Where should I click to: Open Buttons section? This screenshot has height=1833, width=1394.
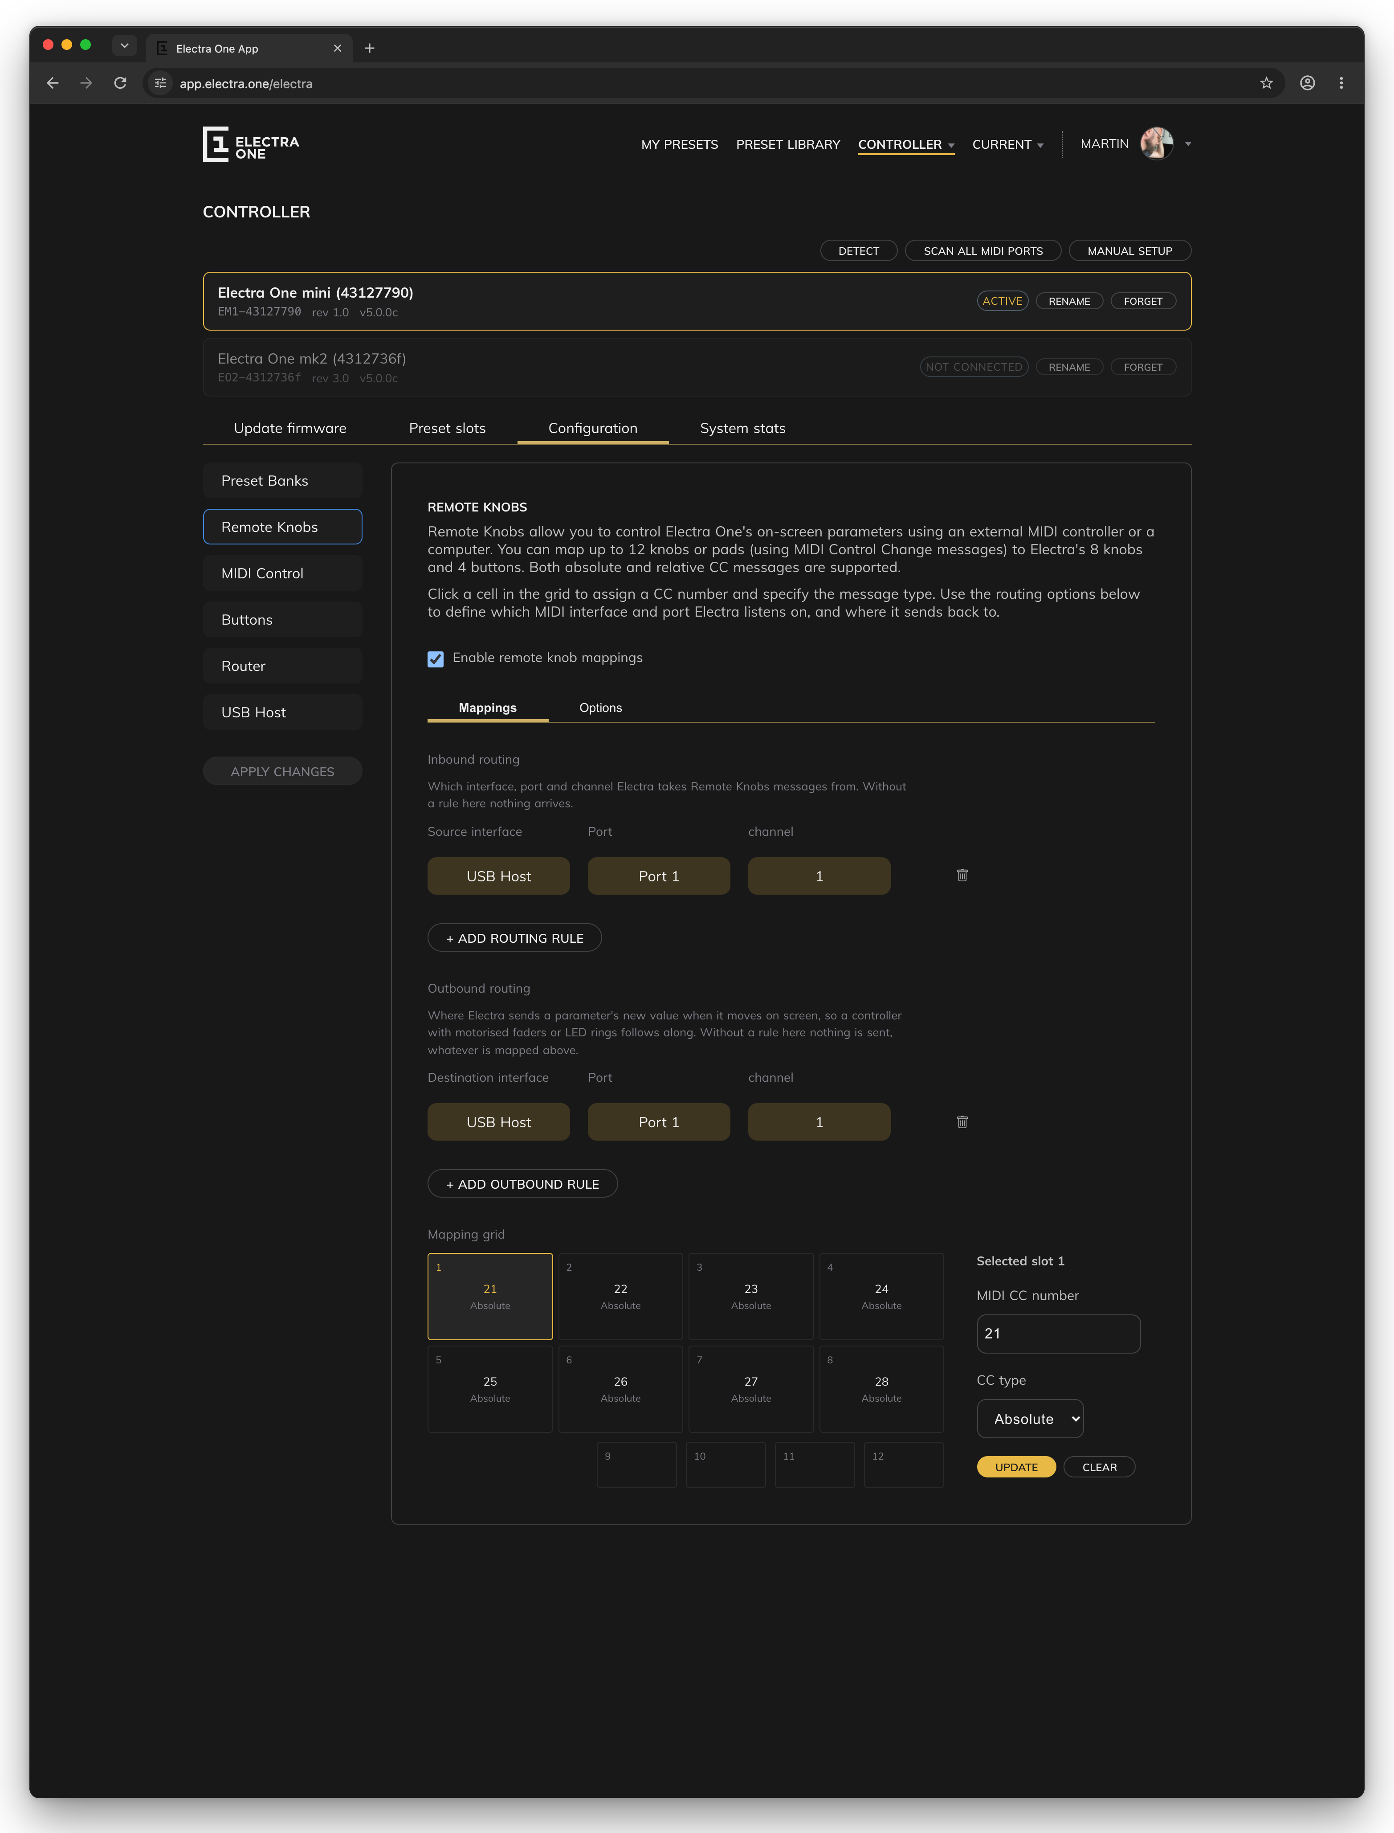coord(282,619)
